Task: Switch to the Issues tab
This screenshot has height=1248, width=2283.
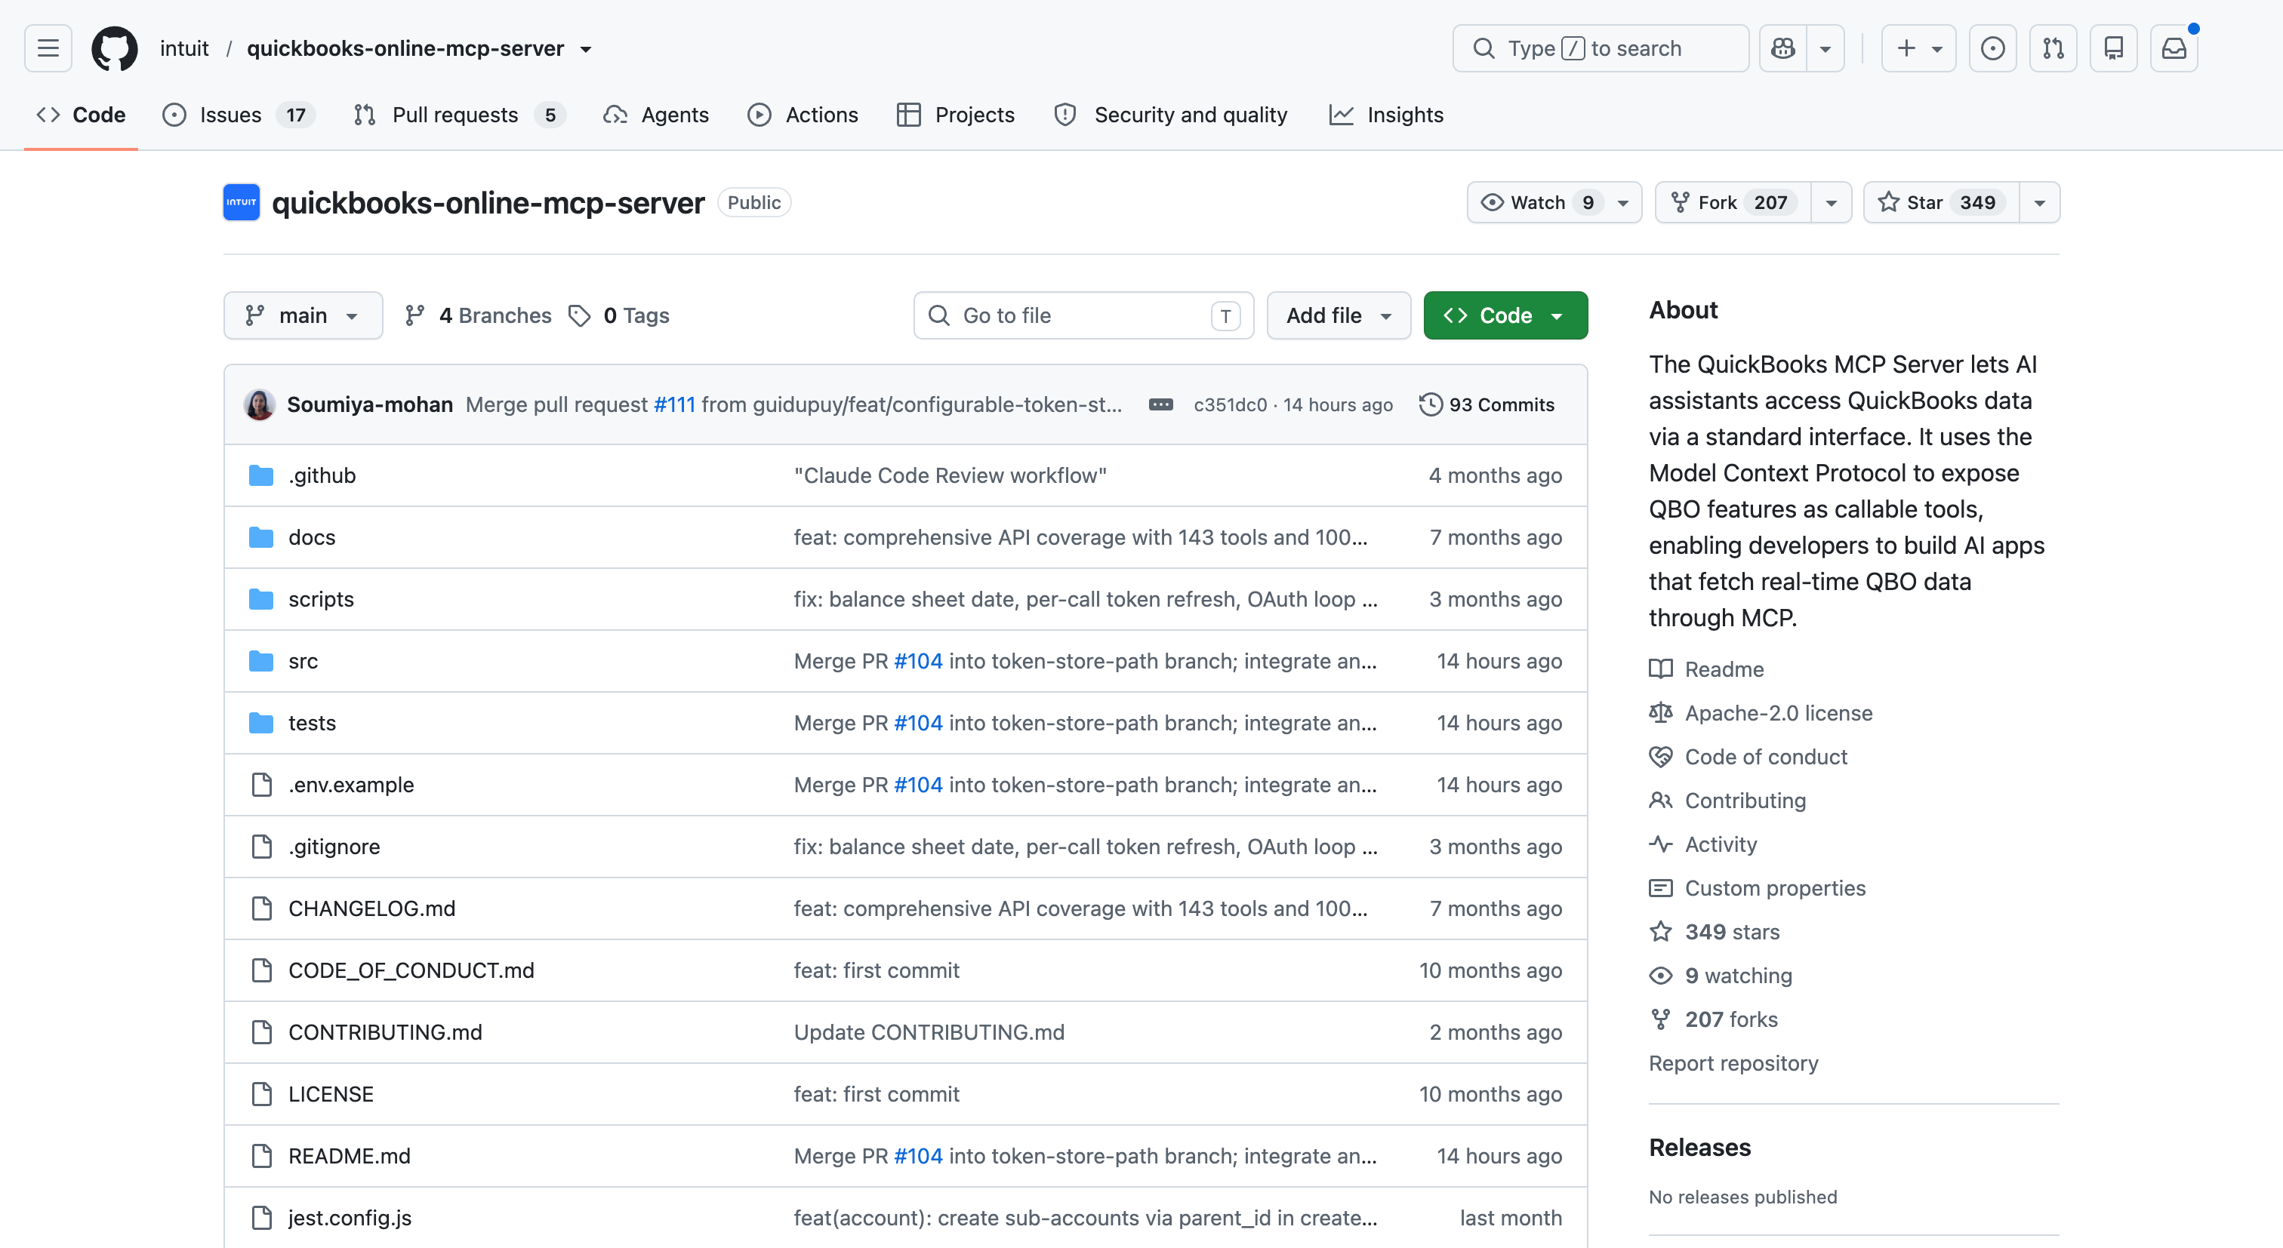Action: click(x=239, y=115)
